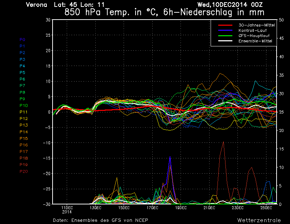290x224 pixels.
Task: Click the green GFS-Hauptlauf legend line
Action: (x=225, y=36)
